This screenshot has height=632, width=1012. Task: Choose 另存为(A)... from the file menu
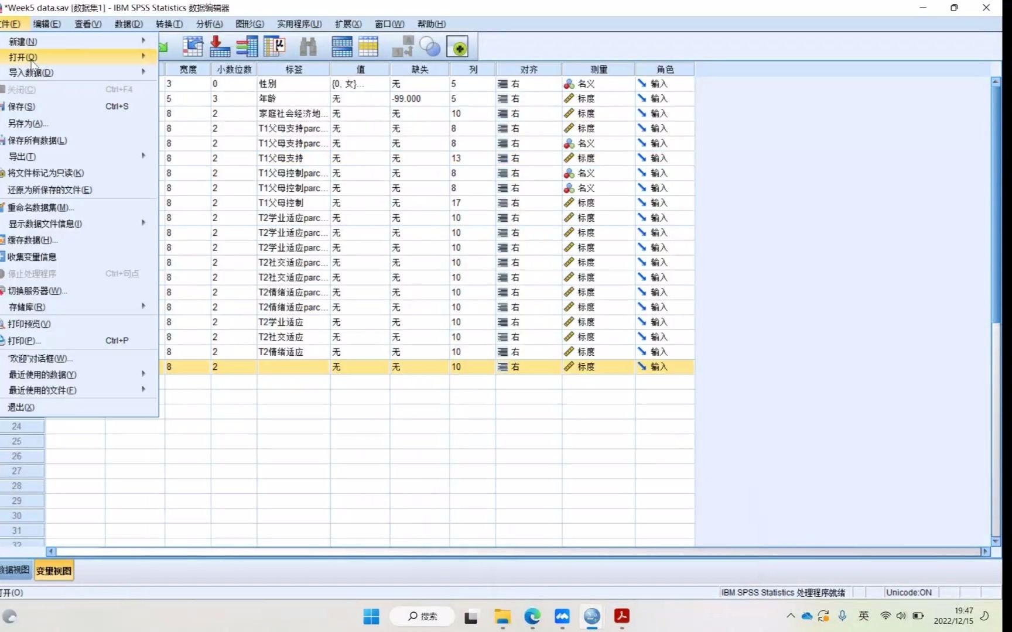click(79, 123)
